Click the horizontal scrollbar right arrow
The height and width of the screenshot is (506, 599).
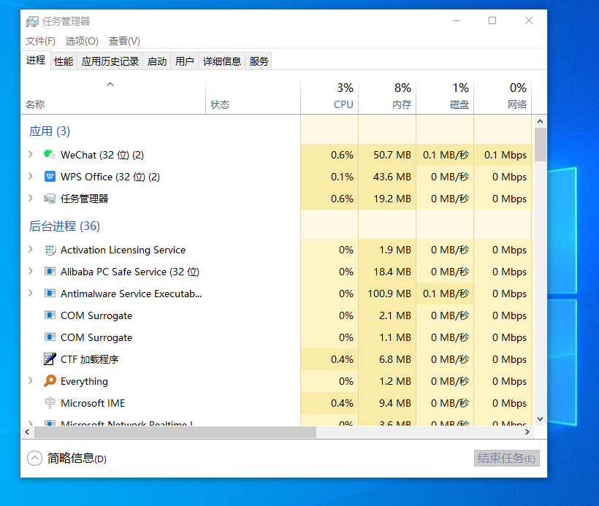click(527, 432)
